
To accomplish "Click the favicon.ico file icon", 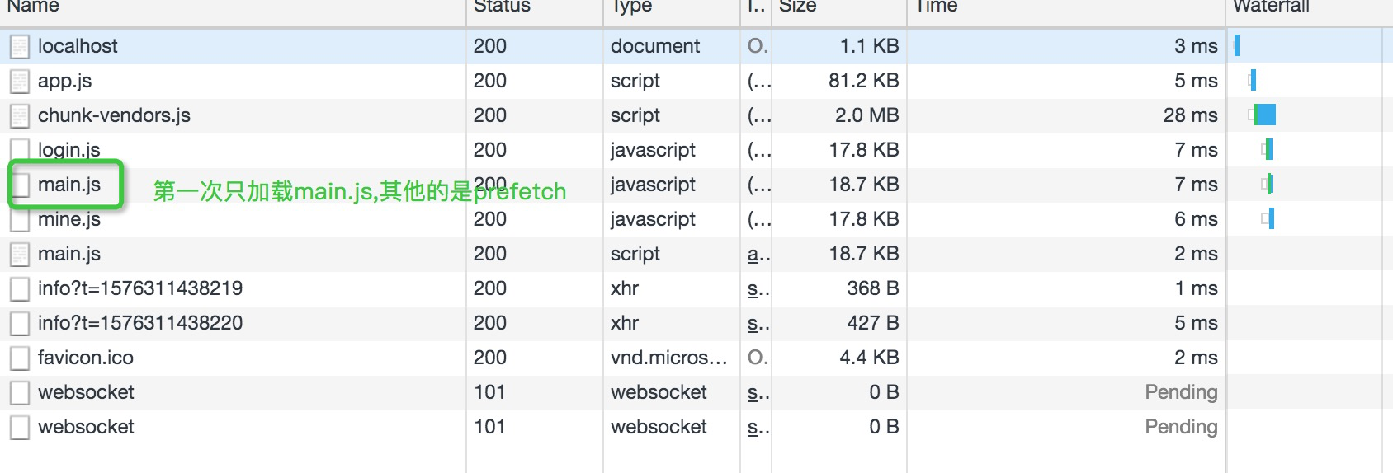I will click(20, 358).
